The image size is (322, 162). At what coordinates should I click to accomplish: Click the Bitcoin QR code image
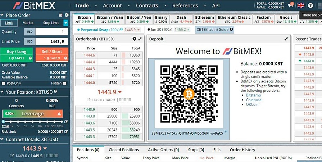[x=189, y=94]
